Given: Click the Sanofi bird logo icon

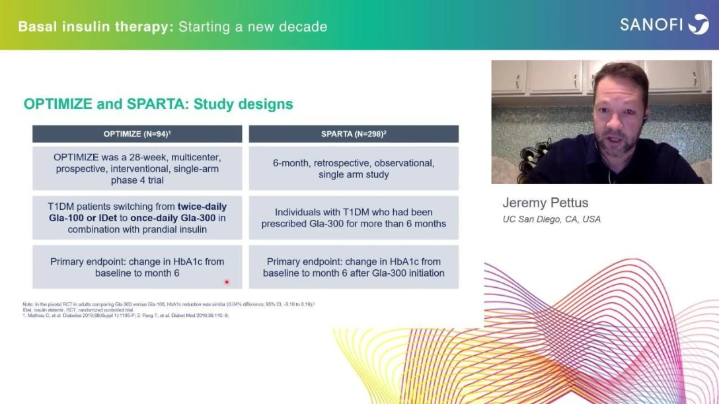Looking at the screenshot, I should coord(699,24).
